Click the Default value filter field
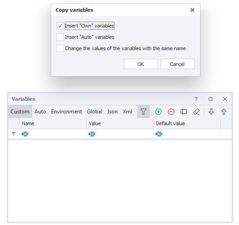This screenshot has height=225, width=239. coord(187,134)
